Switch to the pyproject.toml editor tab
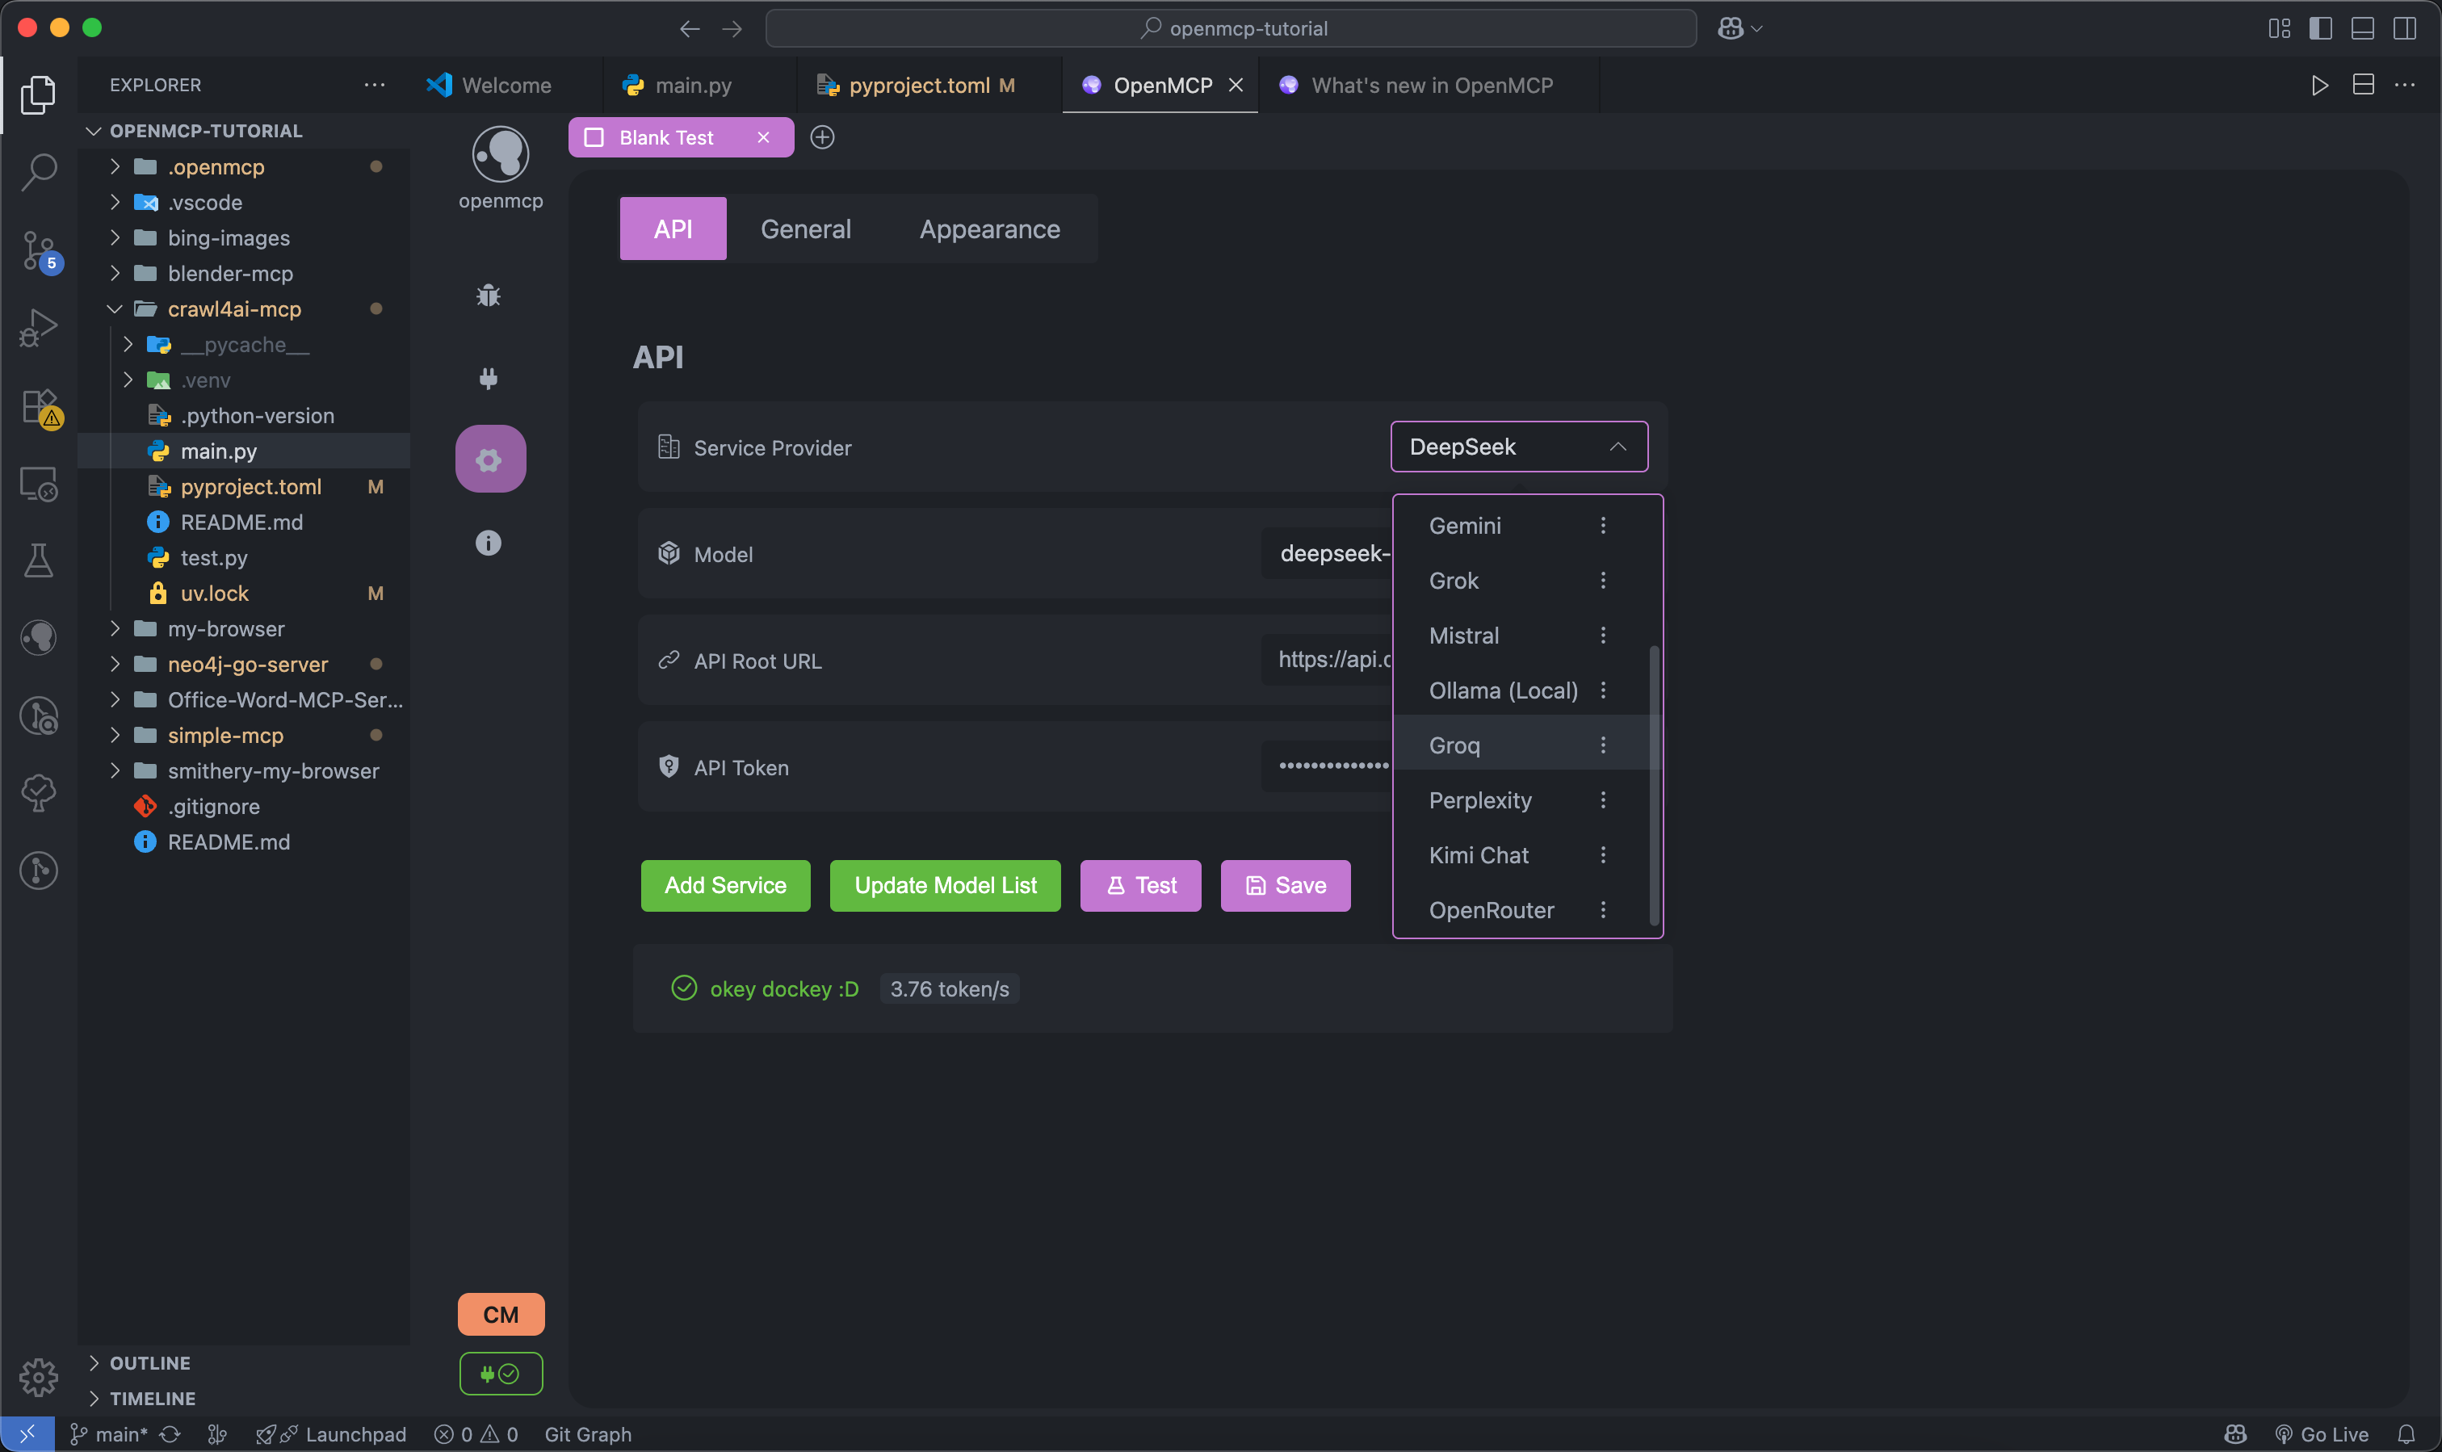 [x=917, y=85]
